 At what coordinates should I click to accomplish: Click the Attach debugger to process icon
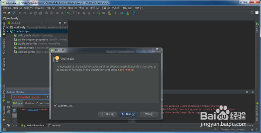tap(99, 13)
